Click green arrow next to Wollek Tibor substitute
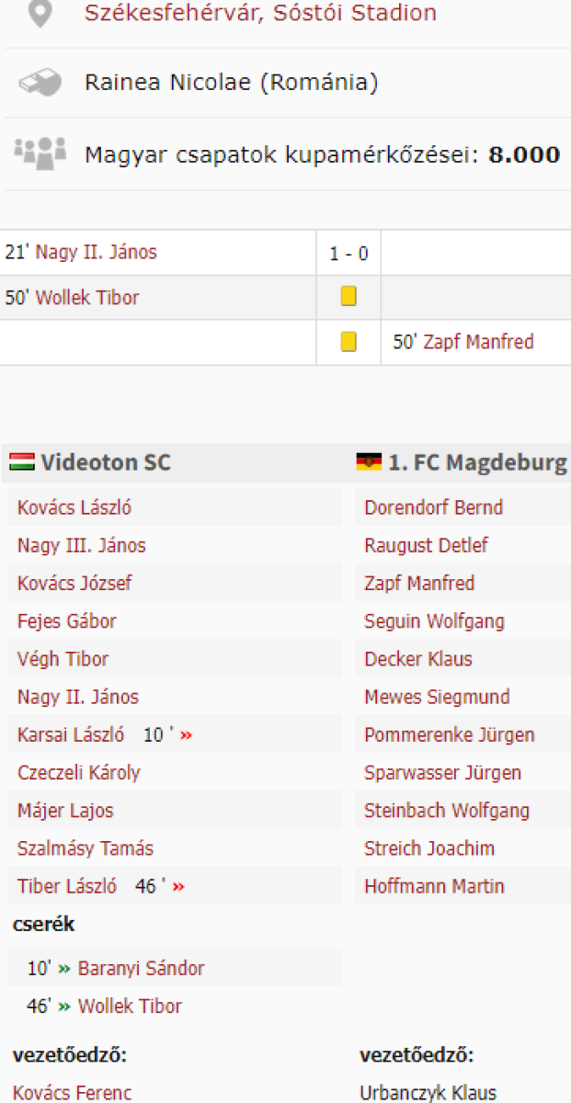 click(x=64, y=1006)
